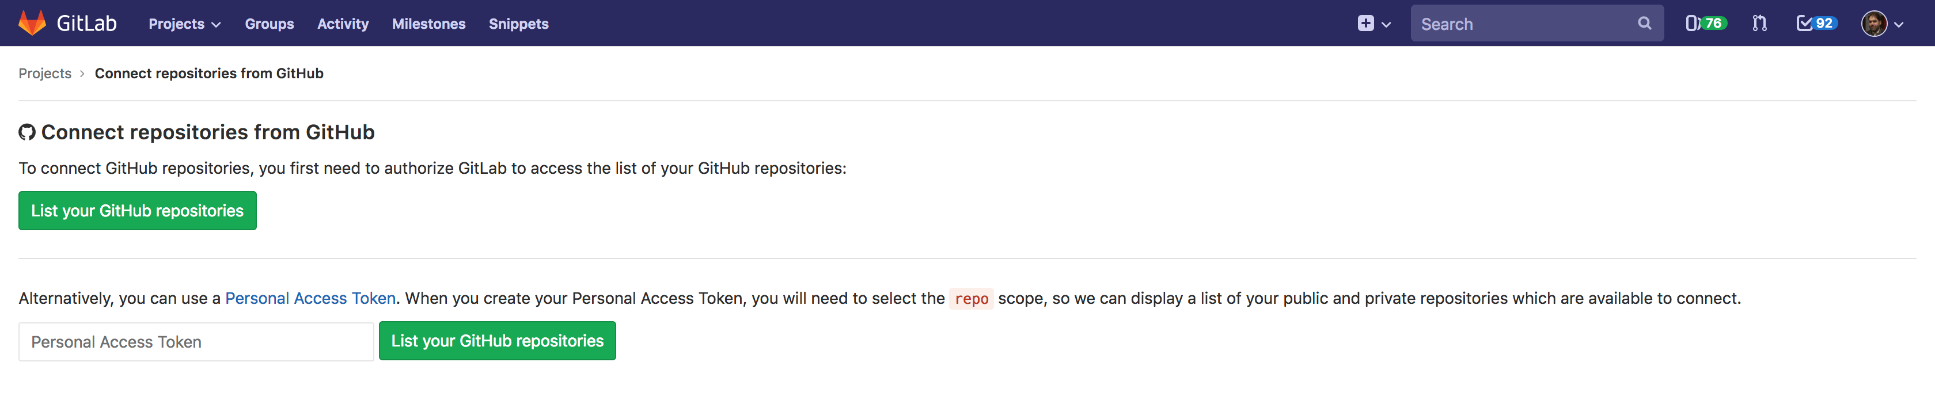This screenshot has width=1935, height=419.
Task: Open the Activity page
Action: 343,23
